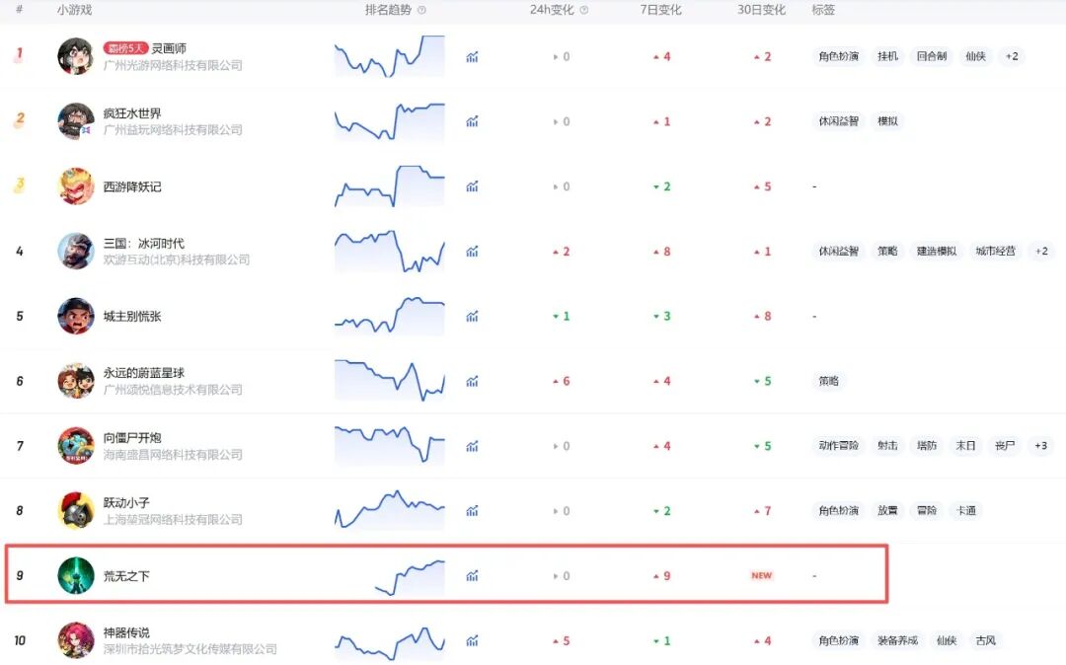Click the NEW badge on 荒无之下 row

pyautogui.click(x=761, y=575)
